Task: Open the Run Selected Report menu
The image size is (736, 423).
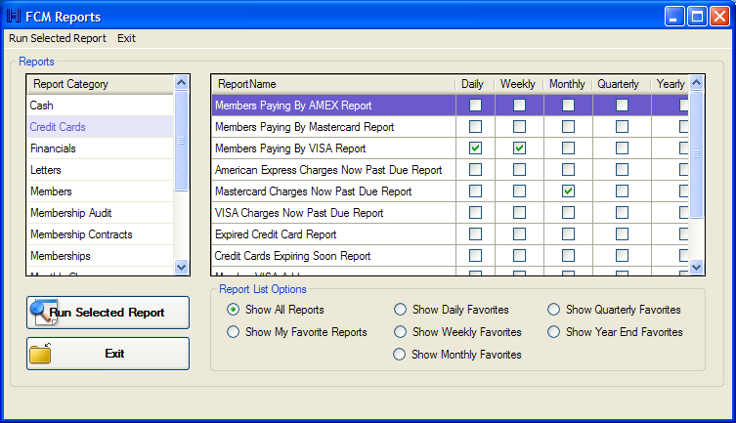Action: pyautogui.click(x=58, y=38)
